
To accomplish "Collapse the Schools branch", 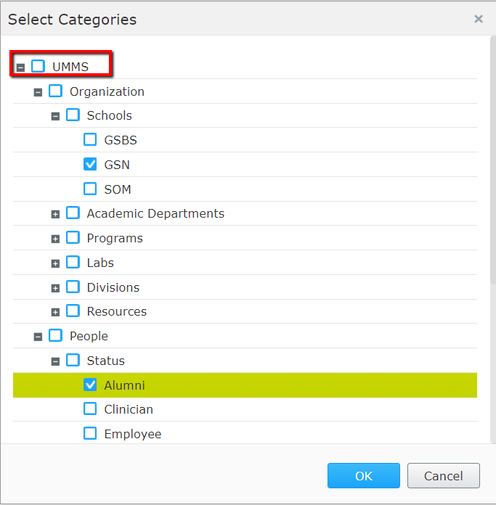I will coord(55,116).
